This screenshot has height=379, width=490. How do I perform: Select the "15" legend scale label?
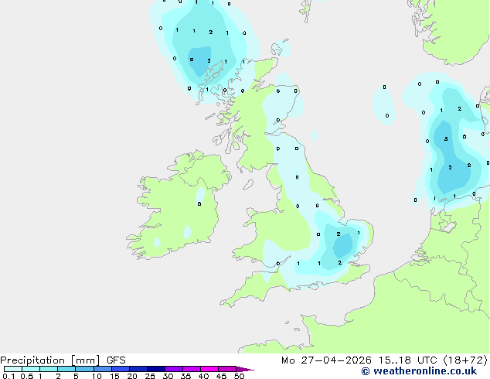tap(114, 376)
